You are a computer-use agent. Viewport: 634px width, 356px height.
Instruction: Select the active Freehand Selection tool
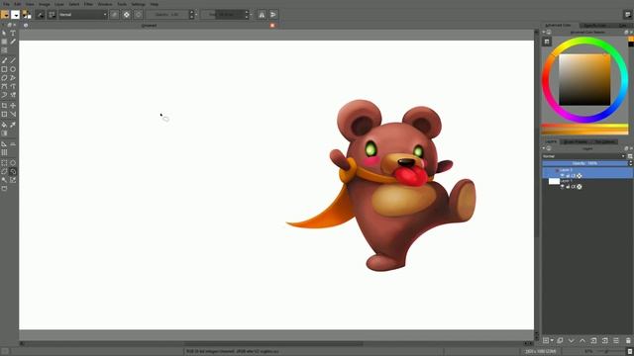[13, 171]
